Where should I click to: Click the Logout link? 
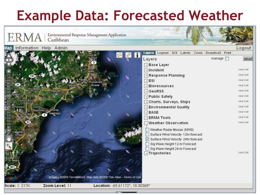pos(243,48)
